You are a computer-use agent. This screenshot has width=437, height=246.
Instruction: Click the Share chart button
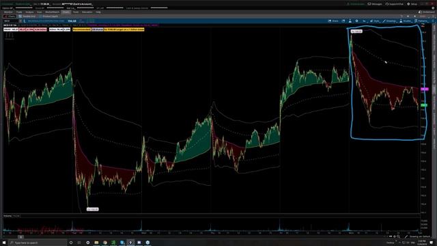pyautogui.click(x=333, y=21)
